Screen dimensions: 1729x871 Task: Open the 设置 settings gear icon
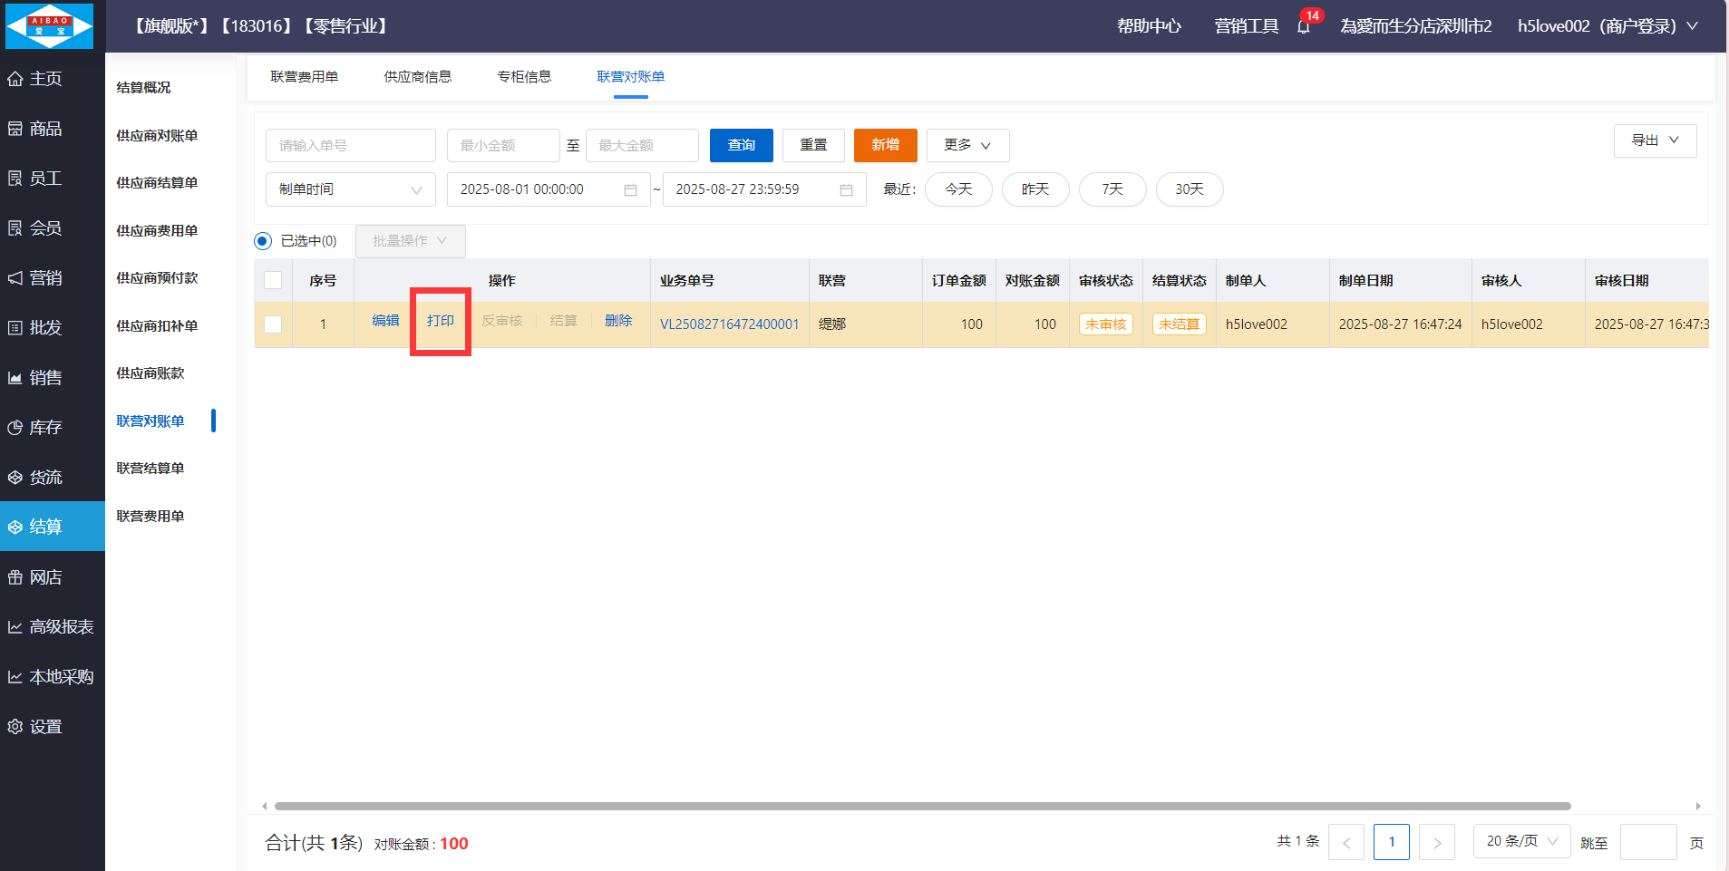(15, 727)
